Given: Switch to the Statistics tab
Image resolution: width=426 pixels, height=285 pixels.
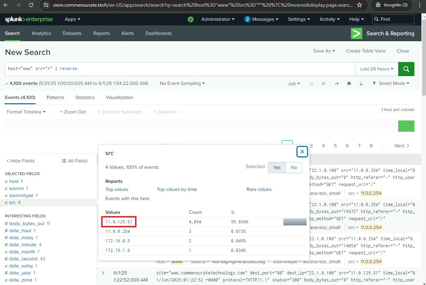Looking at the screenshot, I should [85, 97].
